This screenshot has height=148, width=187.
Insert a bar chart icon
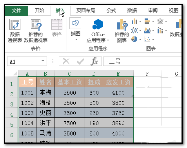coord(147,21)
